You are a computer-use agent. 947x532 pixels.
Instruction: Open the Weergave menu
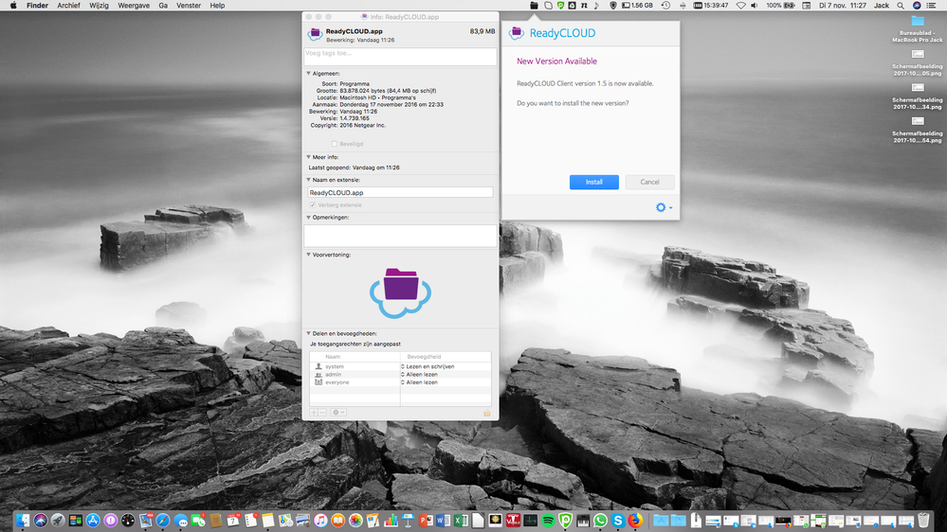(x=134, y=6)
